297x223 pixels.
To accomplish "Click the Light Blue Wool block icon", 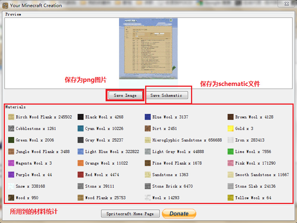I will 81,152.
